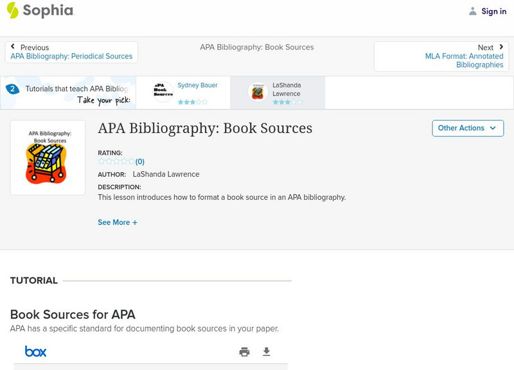Click the next arrow chevron icon
Image resolution: width=514 pixels, height=370 pixels.
pos(501,47)
